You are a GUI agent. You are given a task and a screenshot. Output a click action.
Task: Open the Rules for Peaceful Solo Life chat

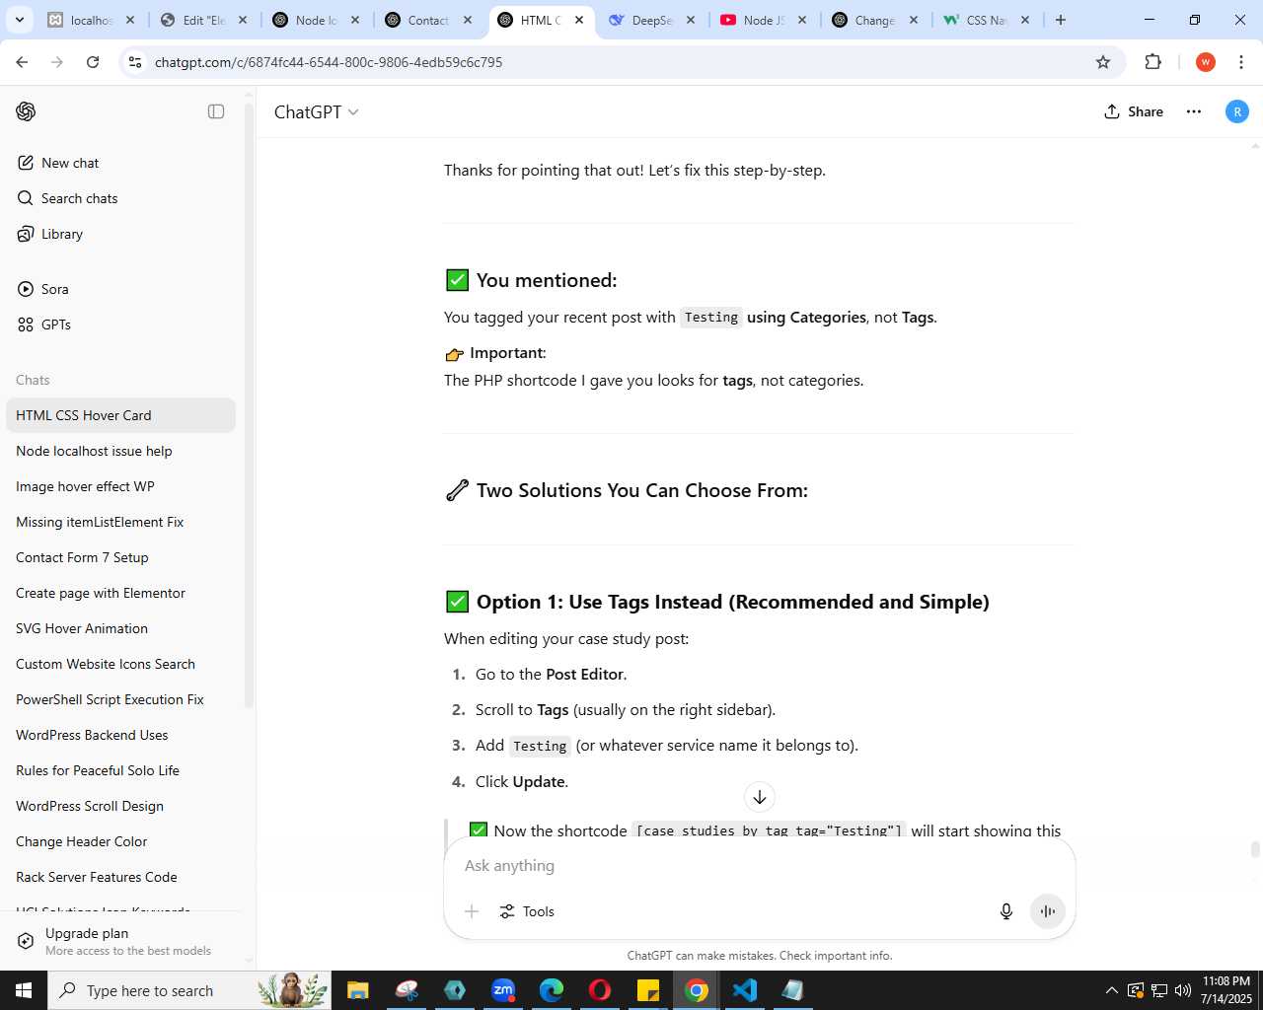click(120, 770)
